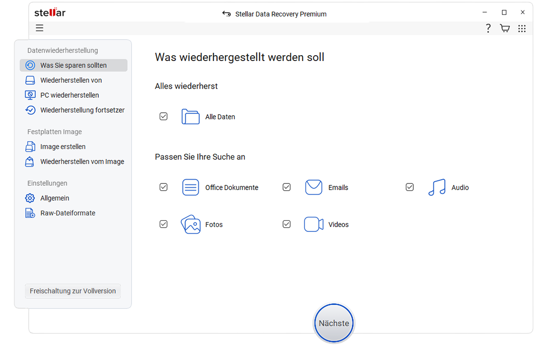541x350 pixels.
Task: Click the Image erstellen disk icon
Action: [x=30, y=147]
